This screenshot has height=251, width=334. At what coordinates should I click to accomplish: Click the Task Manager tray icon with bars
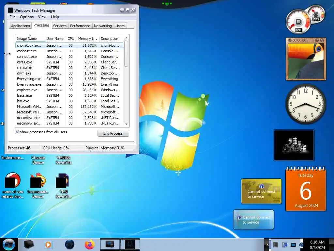(x=275, y=244)
